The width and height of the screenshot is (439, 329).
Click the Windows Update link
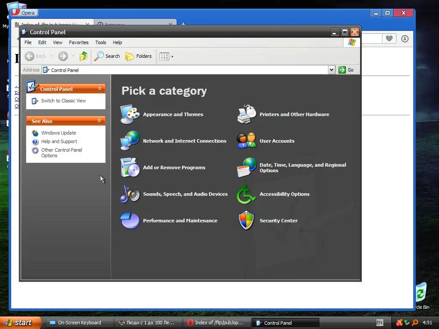[58, 133]
